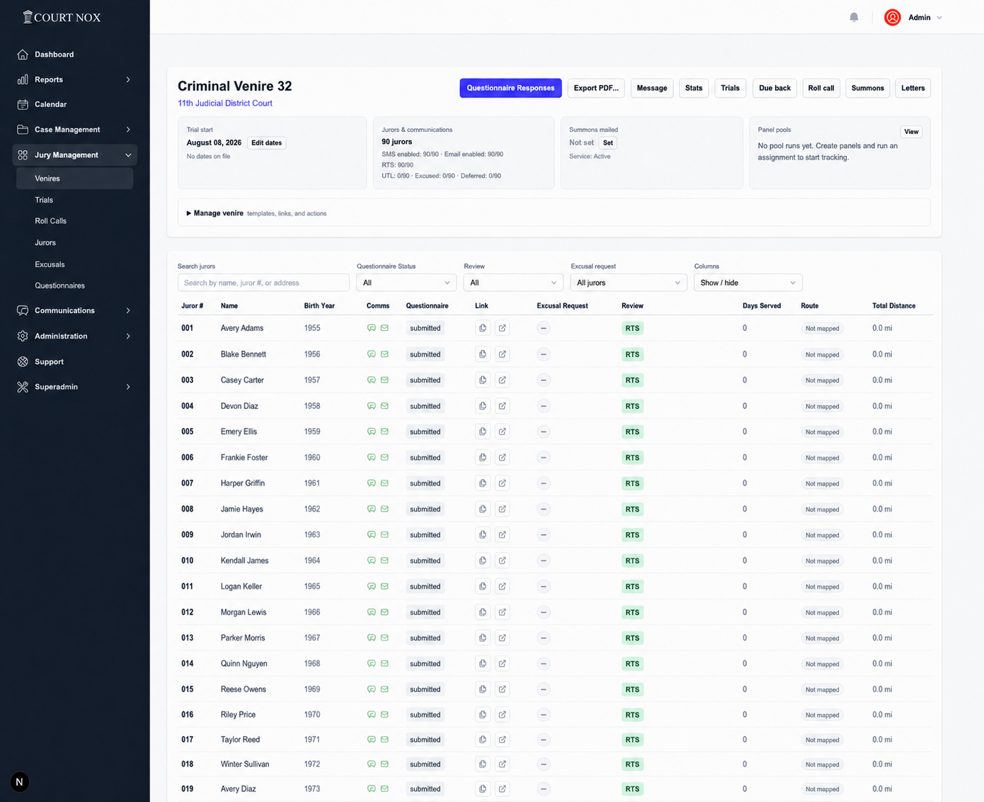Click the Admin avatar icon

click(x=892, y=18)
